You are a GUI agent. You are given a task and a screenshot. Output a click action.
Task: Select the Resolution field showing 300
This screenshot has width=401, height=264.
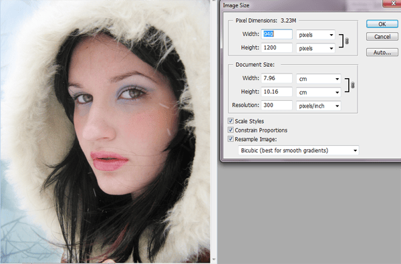tap(277, 105)
